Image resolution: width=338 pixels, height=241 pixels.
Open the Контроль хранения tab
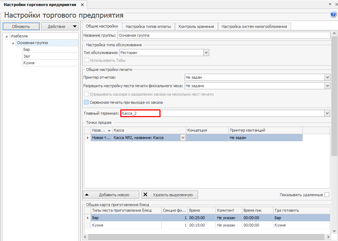point(196,26)
